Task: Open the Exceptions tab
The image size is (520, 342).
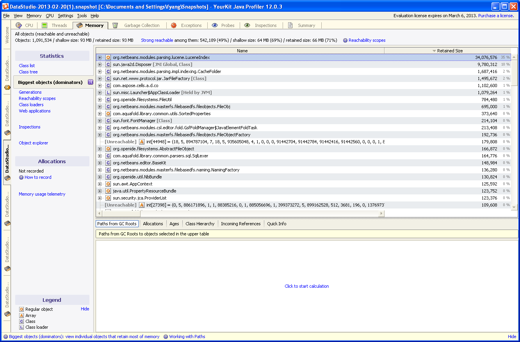Action: [187, 25]
